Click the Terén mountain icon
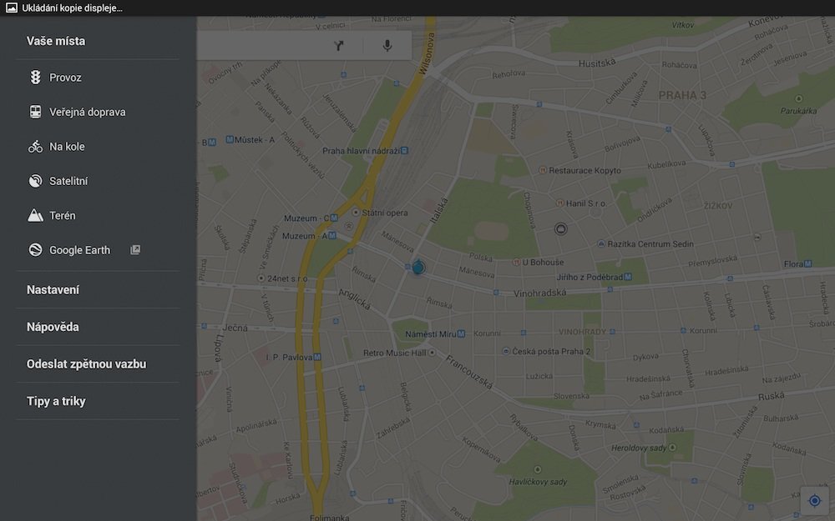 (35, 216)
